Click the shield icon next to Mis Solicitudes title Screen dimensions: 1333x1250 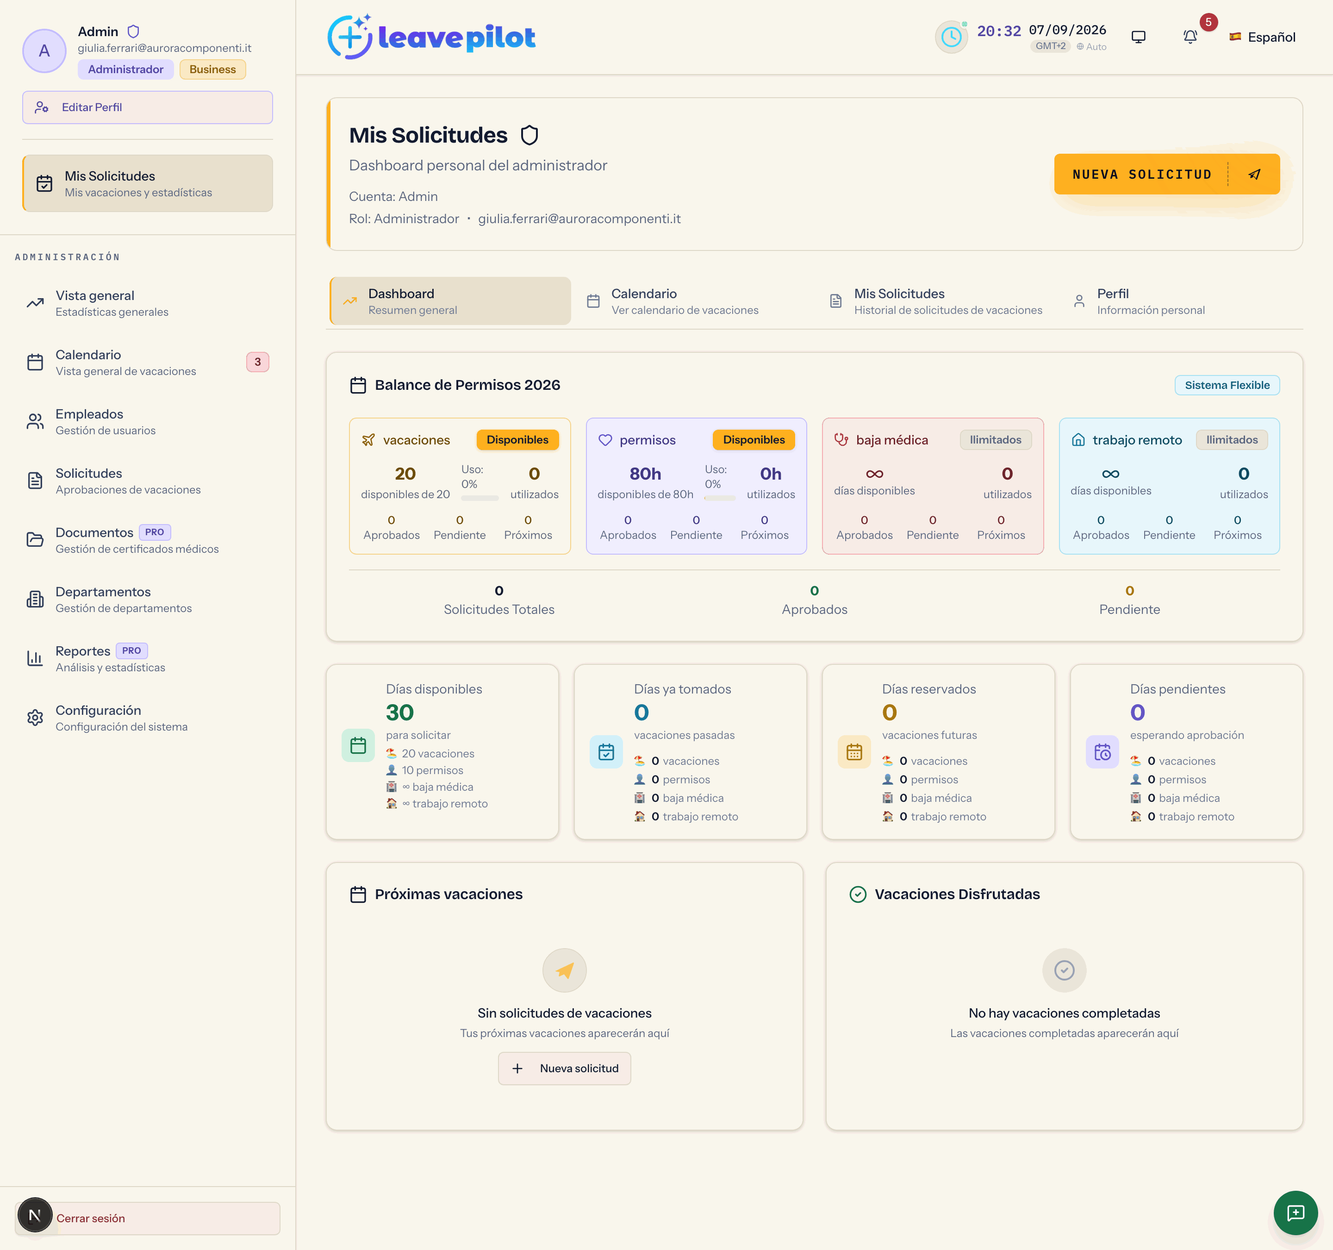pos(529,136)
